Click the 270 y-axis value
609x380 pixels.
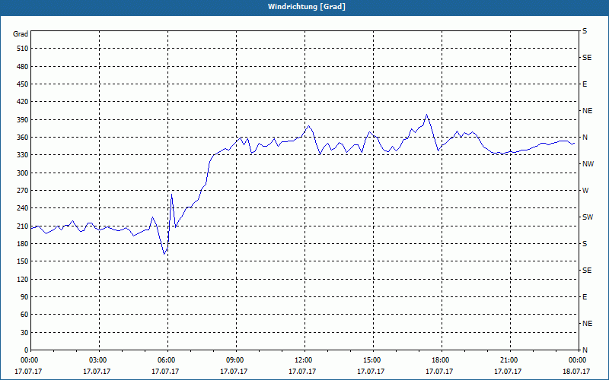click(23, 191)
